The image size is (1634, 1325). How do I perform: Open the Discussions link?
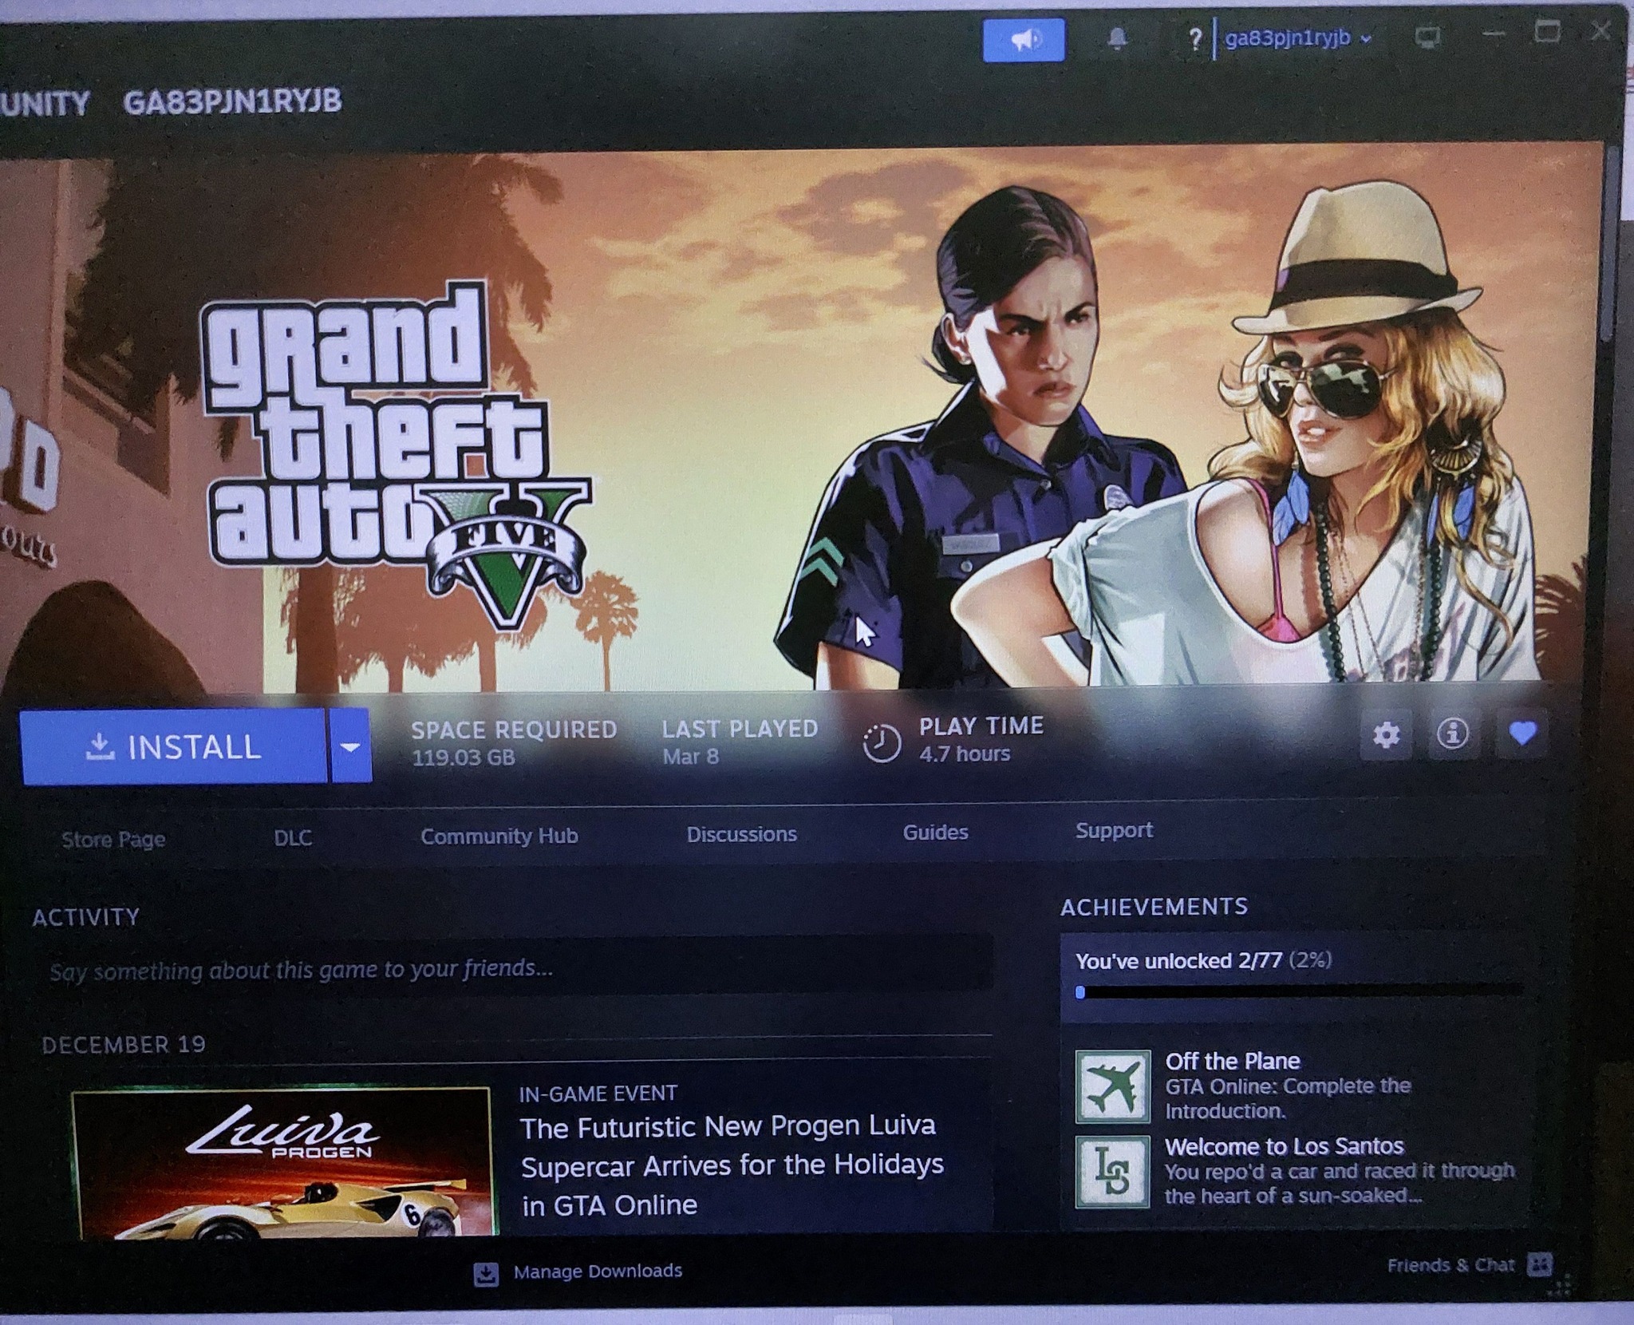(742, 834)
